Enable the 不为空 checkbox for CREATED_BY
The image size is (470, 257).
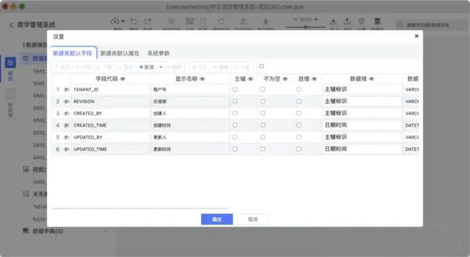263,113
